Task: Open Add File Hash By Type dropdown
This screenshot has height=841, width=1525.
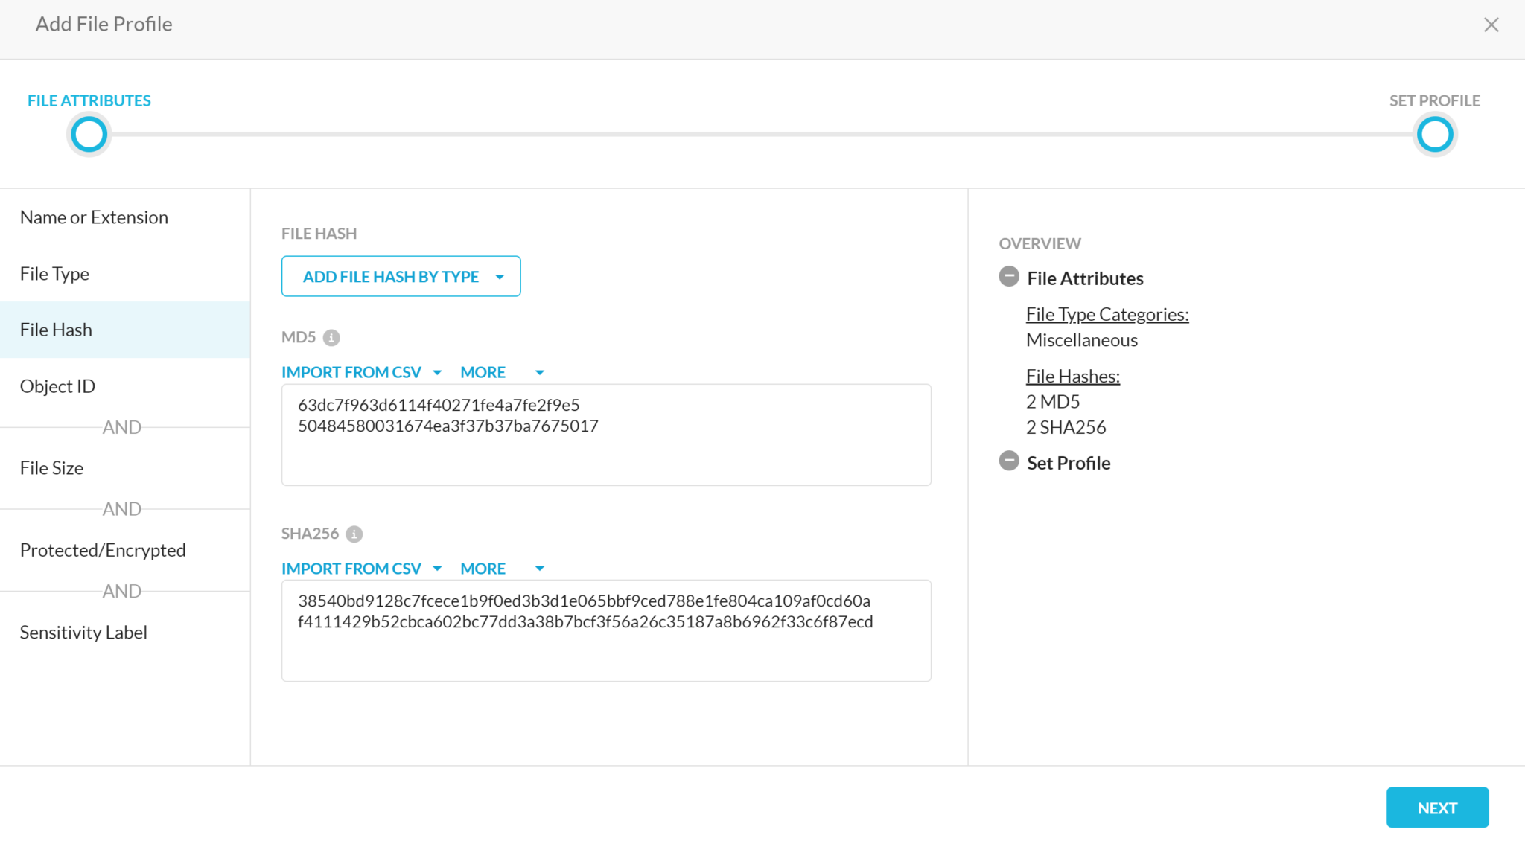Action: tap(401, 277)
